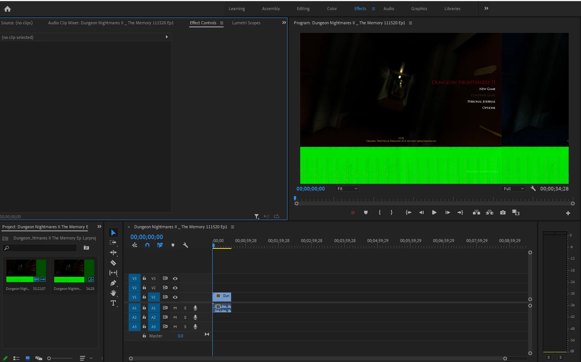
Task: Toggle insert sequences as nests
Action: (x=135, y=245)
